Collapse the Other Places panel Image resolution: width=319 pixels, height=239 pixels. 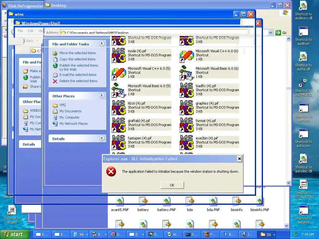pyautogui.click(x=102, y=96)
